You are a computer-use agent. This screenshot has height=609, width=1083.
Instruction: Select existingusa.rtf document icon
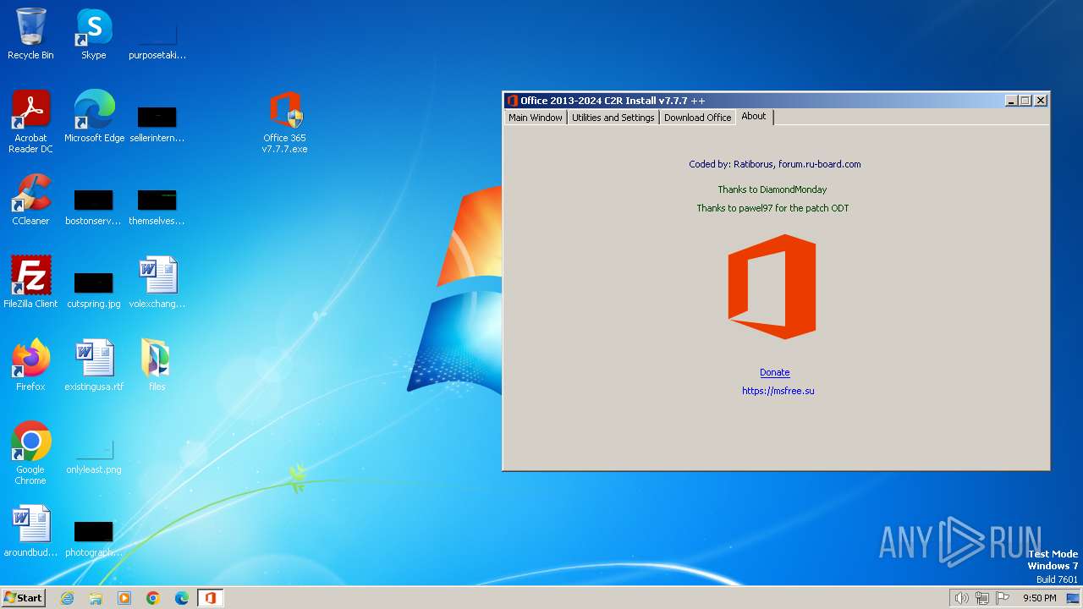(x=94, y=365)
